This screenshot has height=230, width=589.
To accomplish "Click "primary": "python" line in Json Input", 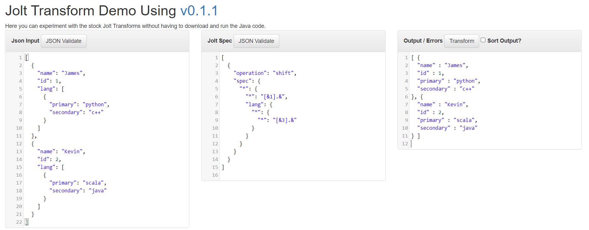I will coord(79,104).
